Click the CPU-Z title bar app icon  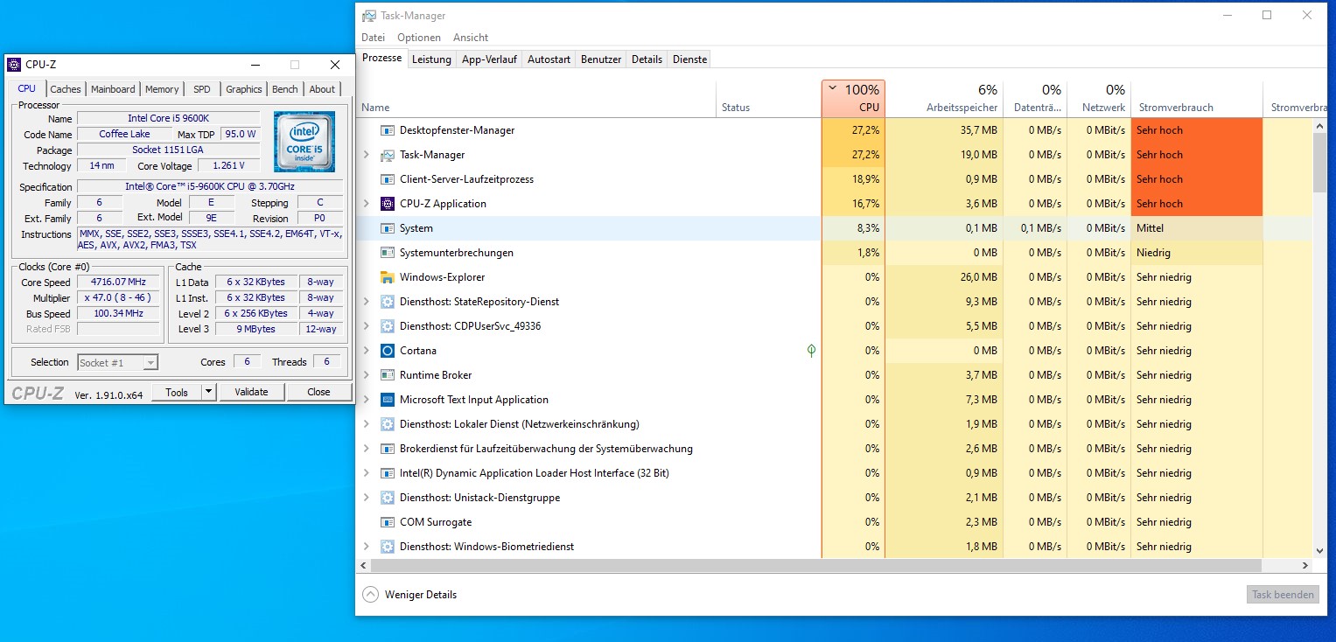coord(14,65)
